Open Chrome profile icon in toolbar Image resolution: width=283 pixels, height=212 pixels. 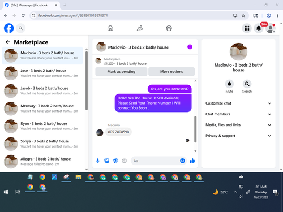[x=269, y=15]
